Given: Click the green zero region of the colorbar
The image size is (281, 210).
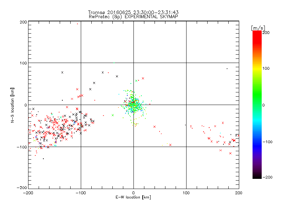Looking at the screenshot, I should click(x=257, y=105).
